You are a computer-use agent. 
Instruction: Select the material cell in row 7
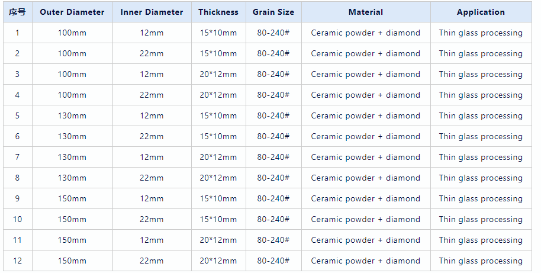click(x=365, y=157)
